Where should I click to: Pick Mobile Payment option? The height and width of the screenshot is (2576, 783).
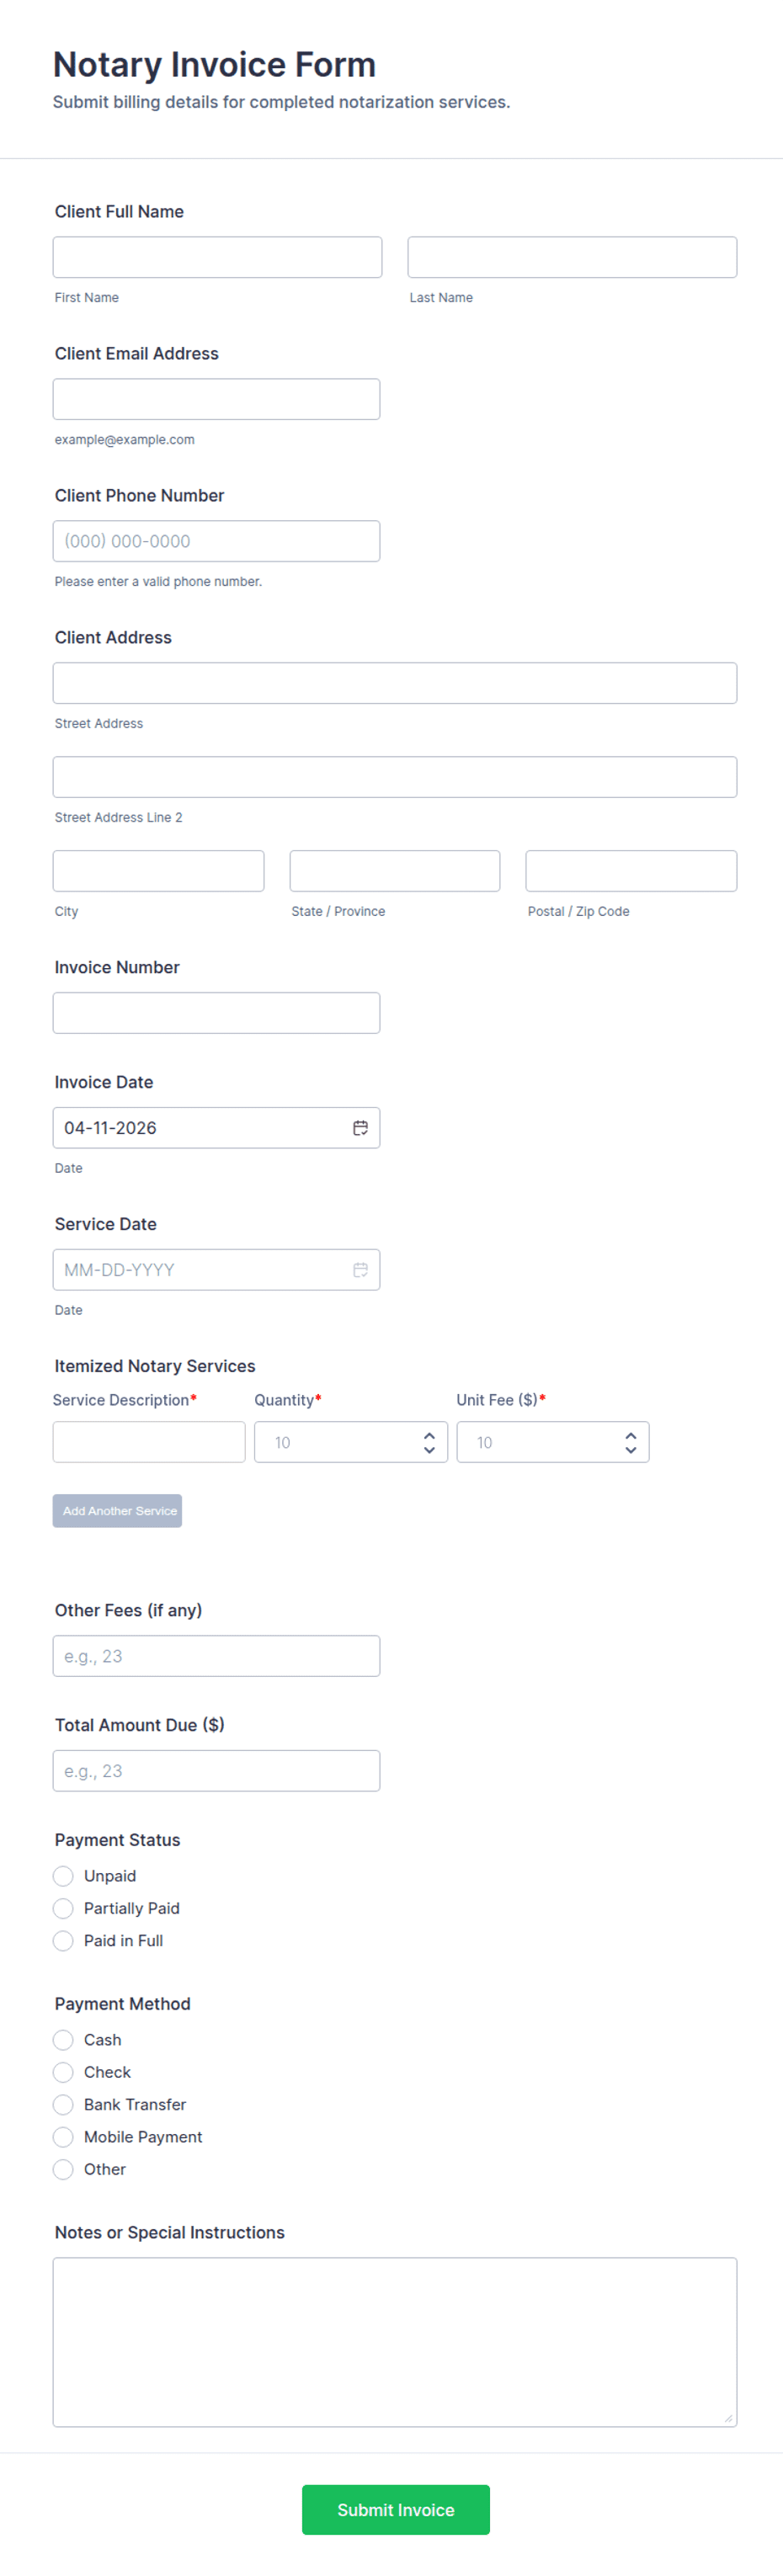pyautogui.click(x=63, y=2137)
